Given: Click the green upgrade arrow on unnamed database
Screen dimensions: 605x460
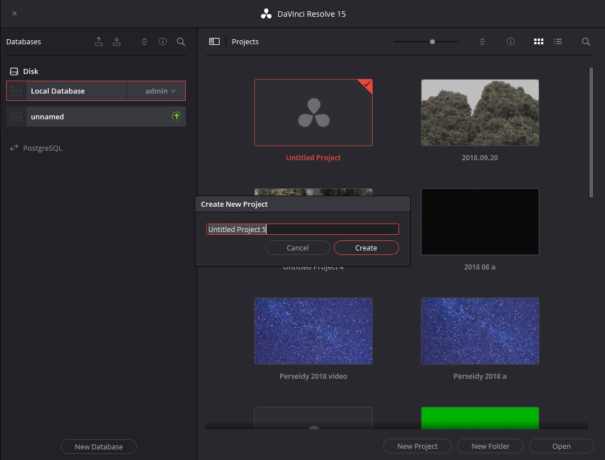Looking at the screenshot, I should (x=177, y=117).
